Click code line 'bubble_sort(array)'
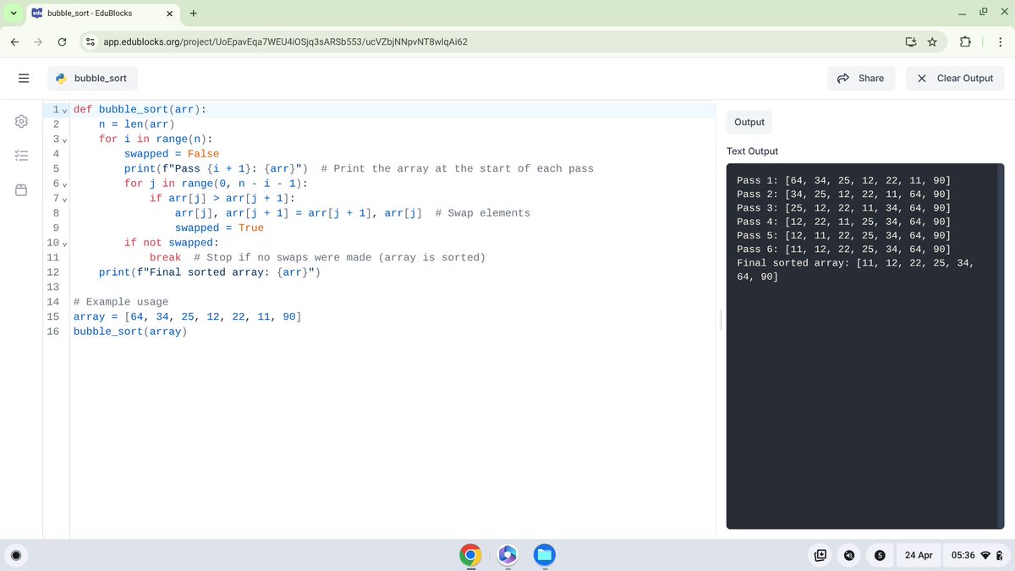 (130, 331)
